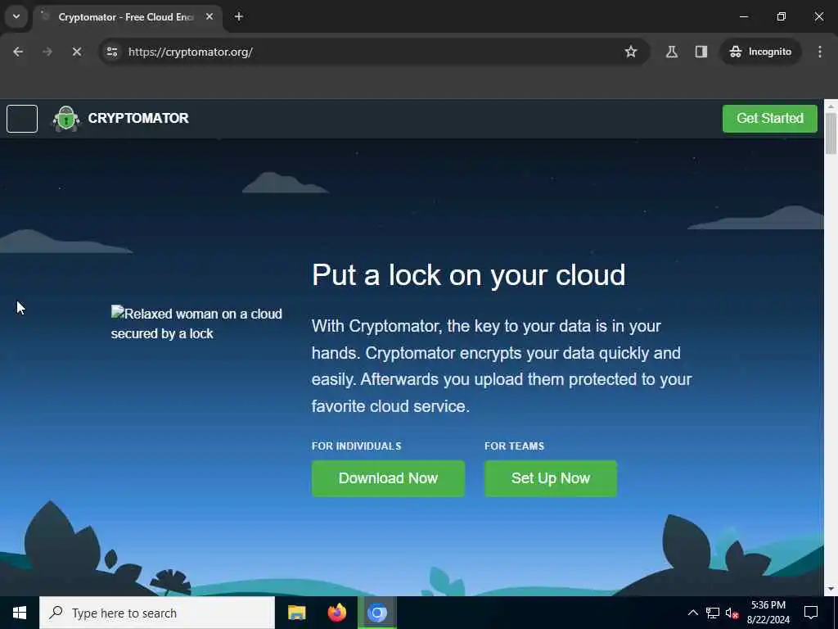The height and width of the screenshot is (629, 838).
Task: Click the broken image 'Relaxed woman on a cloud'
Action: pos(196,323)
